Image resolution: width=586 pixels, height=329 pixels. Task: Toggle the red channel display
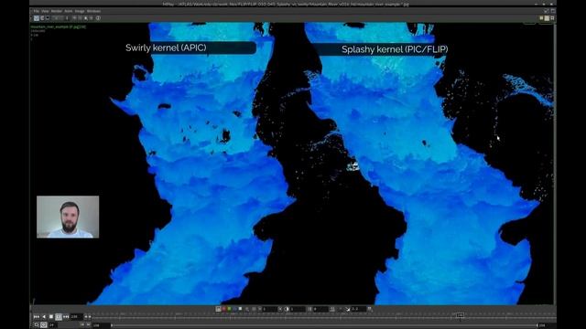(x=223, y=309)
